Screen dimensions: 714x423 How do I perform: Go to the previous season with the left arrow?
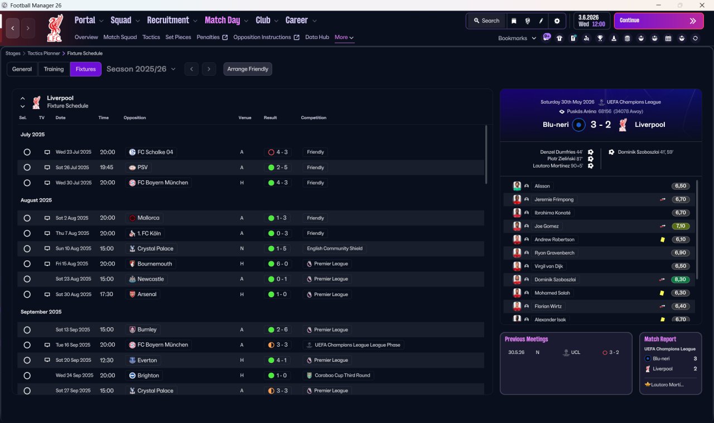[x=191, y=69]
